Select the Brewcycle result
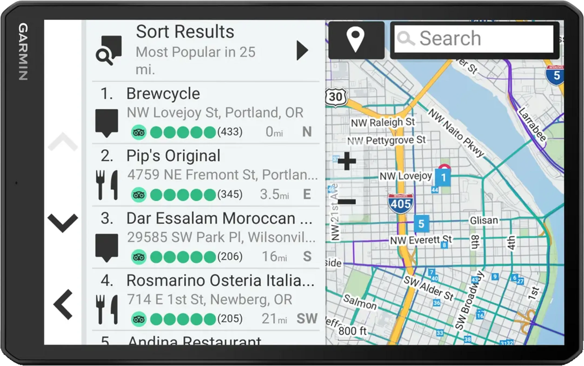Screen dimensions: 584x366 click(x=205, y=113)
